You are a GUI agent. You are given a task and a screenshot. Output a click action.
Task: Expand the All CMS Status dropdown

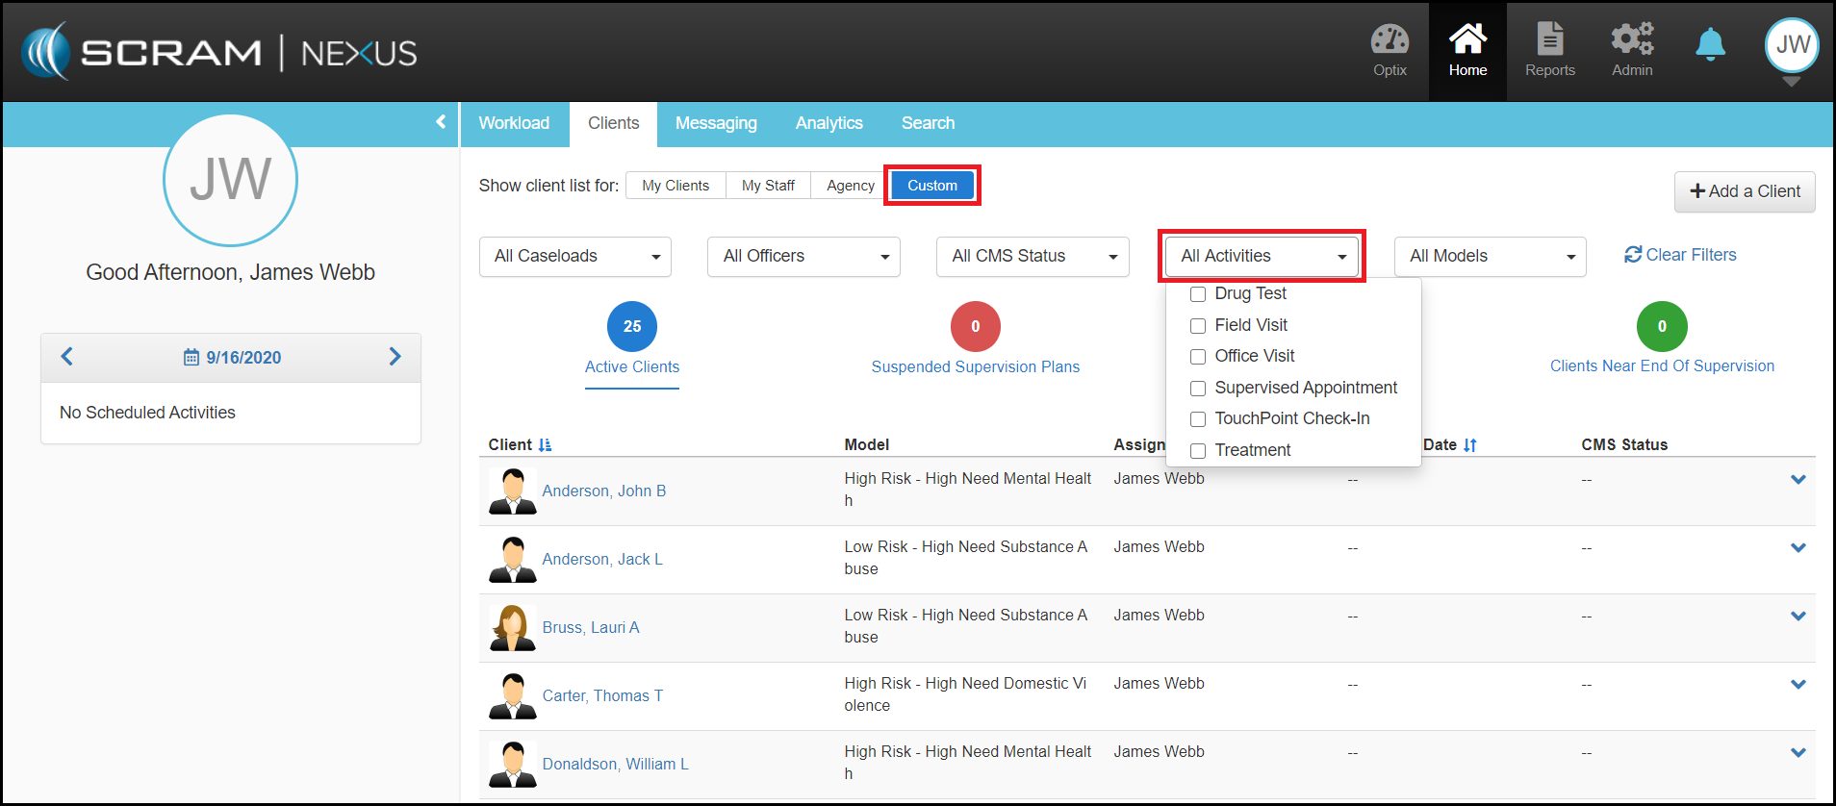pos(1033,257)
